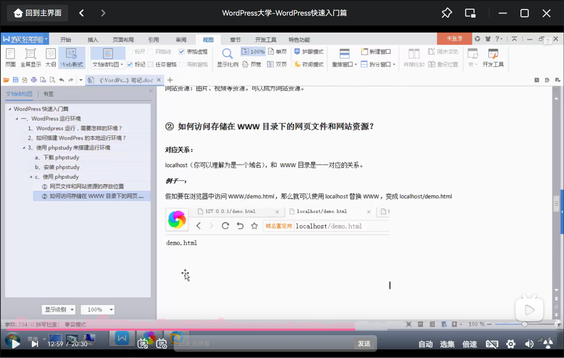
Task: Open the 章节 ribbon tab
Action: pos(235,39)
